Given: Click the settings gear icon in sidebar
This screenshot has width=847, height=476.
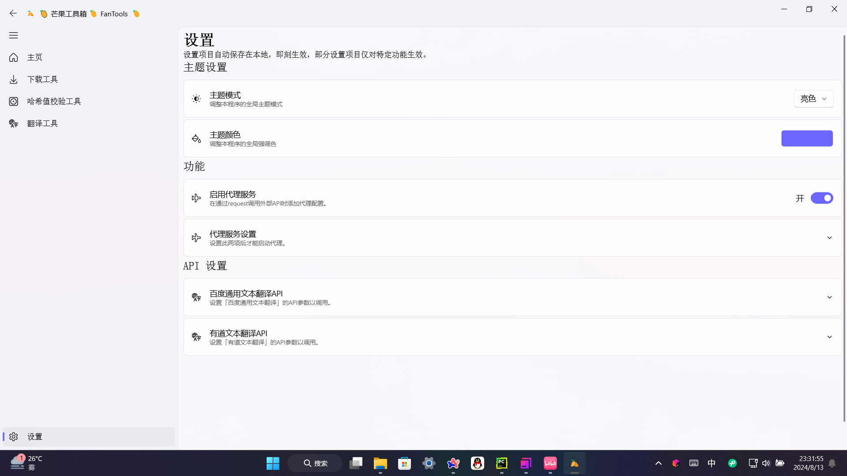Looking at the screenshot, I should tap(13, 437).
